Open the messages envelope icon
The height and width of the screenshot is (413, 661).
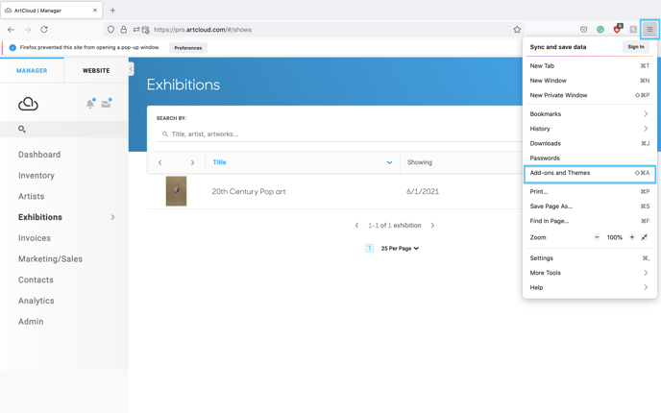click(107, 104)
